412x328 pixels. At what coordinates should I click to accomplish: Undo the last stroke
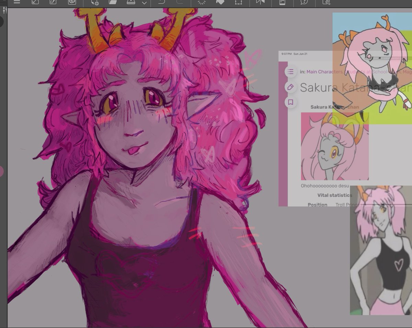pos(162,2)
